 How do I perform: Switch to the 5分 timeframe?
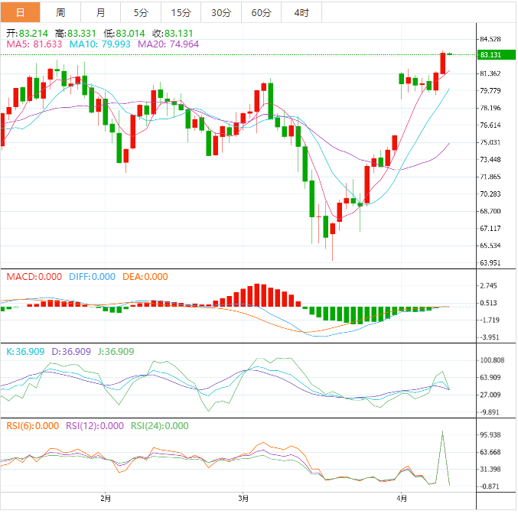click(x=141, y=12)
